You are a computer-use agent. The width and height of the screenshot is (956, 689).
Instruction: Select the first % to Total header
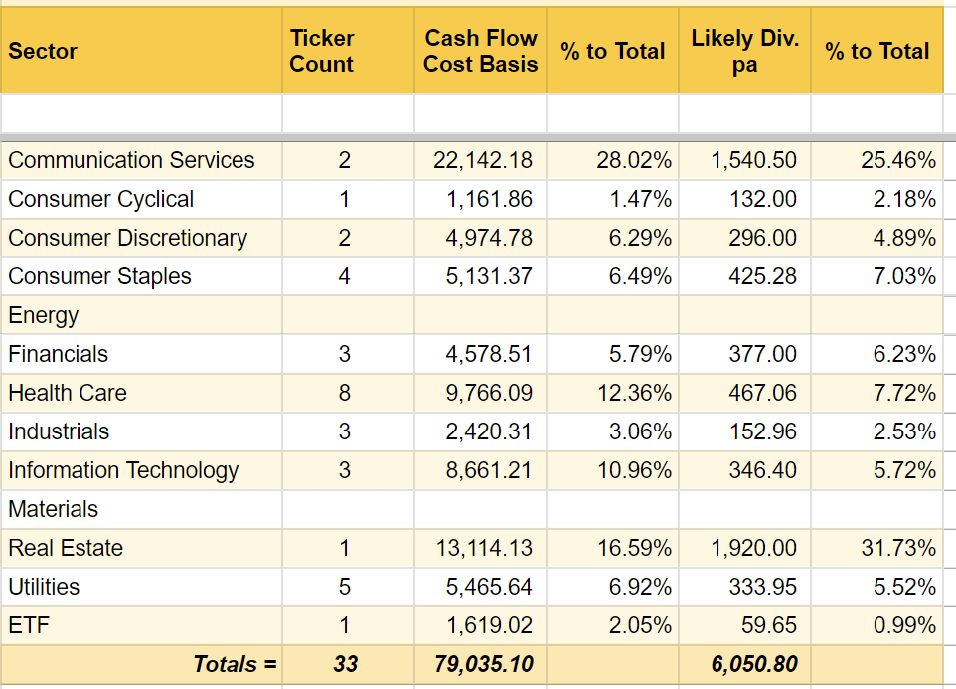611,50
